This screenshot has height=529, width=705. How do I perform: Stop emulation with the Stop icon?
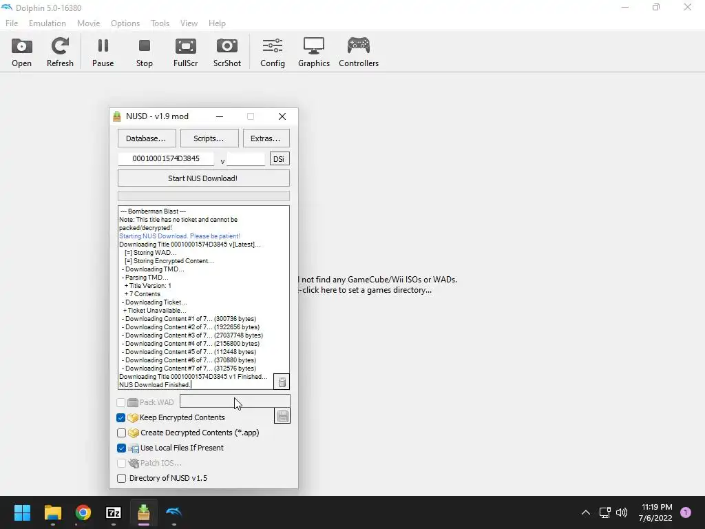(x=145, y=52)
